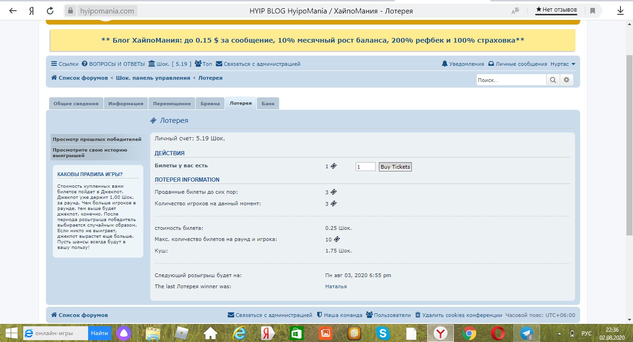Screen dimensions: 633x342
Task: Expand the Нуртас user dropdown
Action: click(x=563, y=64)
